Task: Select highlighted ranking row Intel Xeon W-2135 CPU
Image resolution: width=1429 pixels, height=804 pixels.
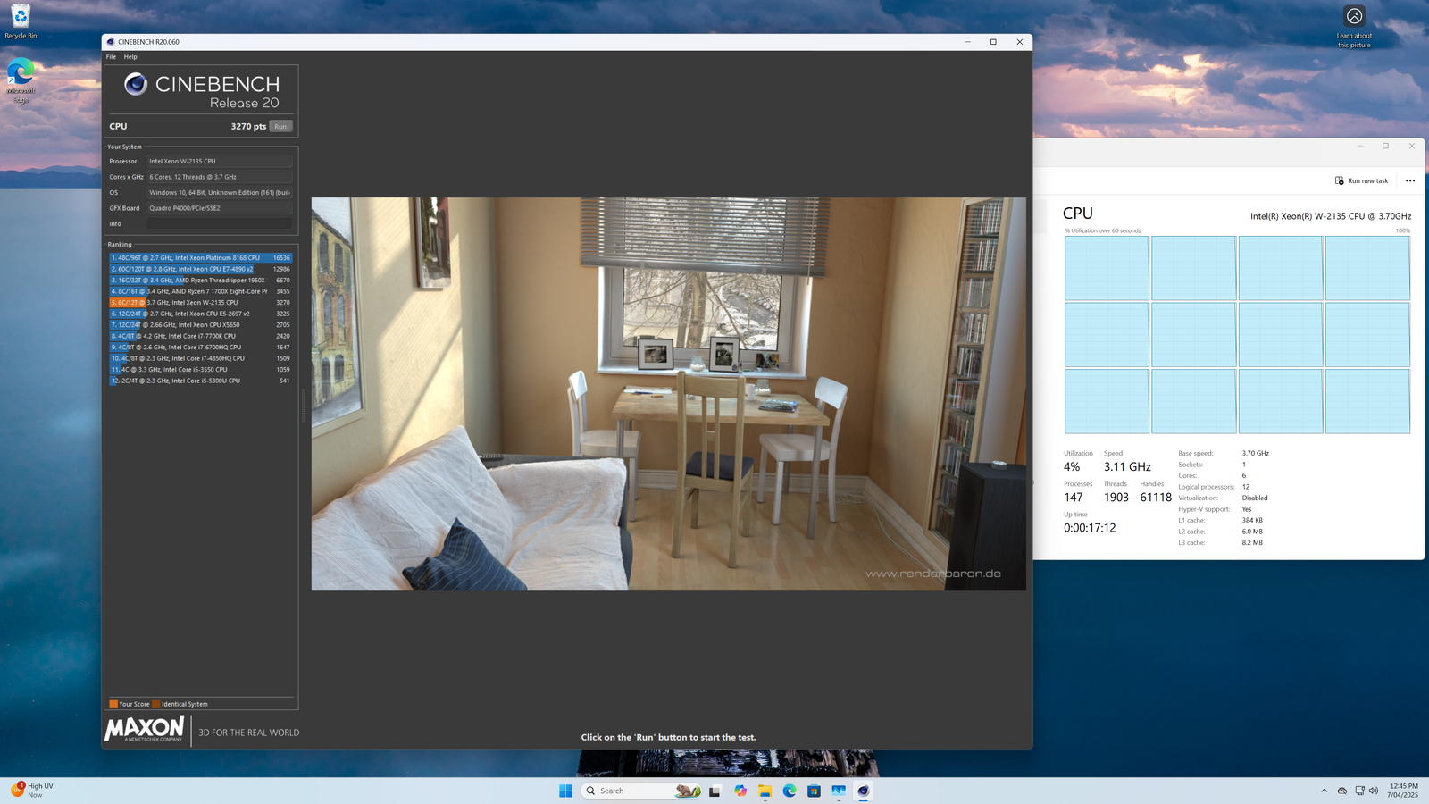Action: pyautogui.click(x=201, y=303)
